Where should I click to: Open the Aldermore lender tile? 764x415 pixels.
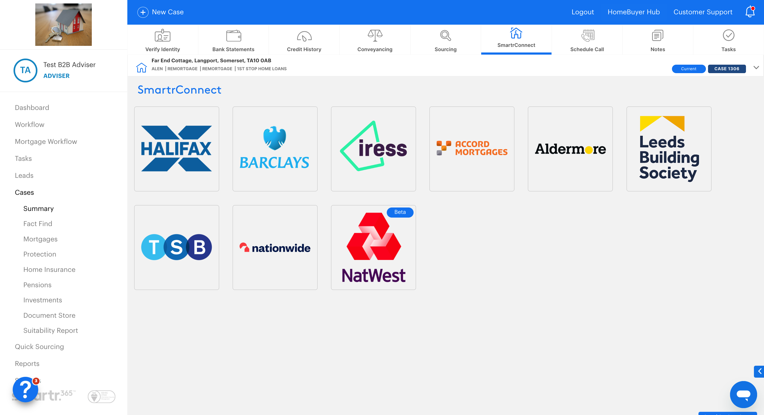point(570,149)
